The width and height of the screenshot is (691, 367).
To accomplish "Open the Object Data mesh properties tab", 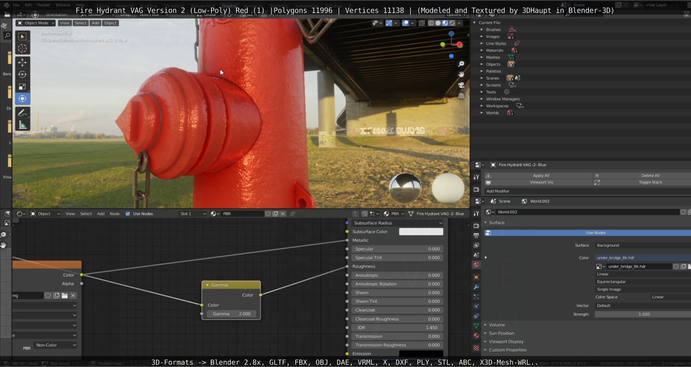I will point(476,326).
